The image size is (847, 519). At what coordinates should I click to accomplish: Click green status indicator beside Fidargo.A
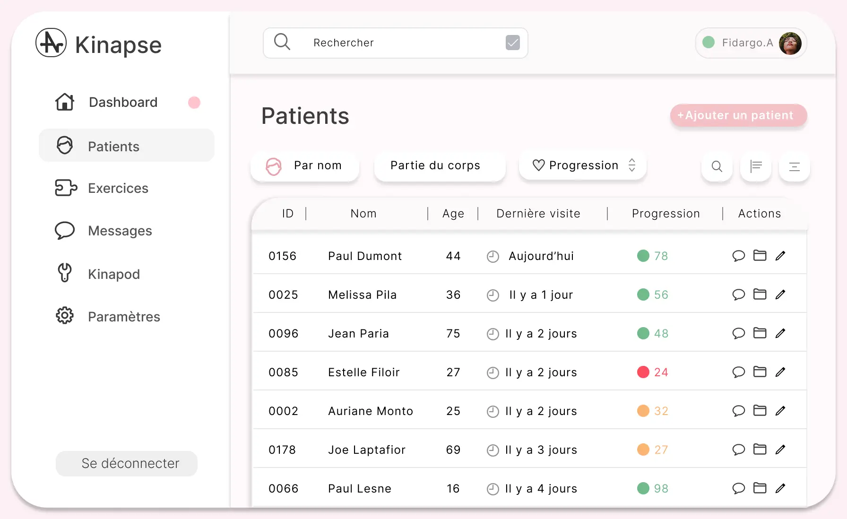pyautogui.click(x=709, y=43)
